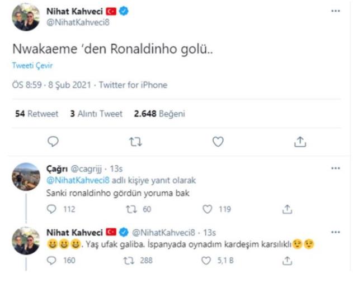Retweet the Nwakaeme Ronaldinho tweet

tap(135, 142)
